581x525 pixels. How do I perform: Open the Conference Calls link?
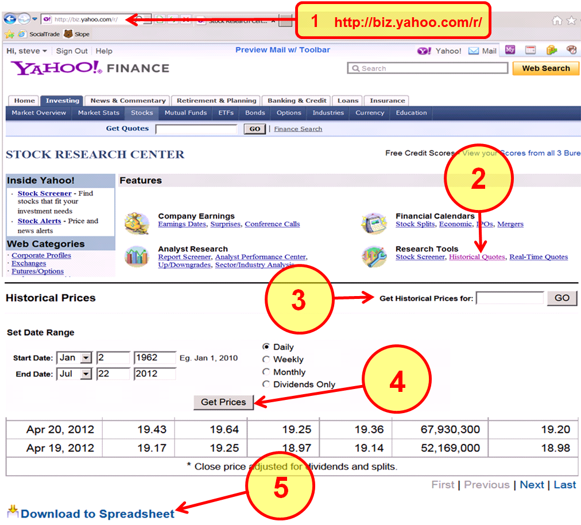[x=272, y=224]
